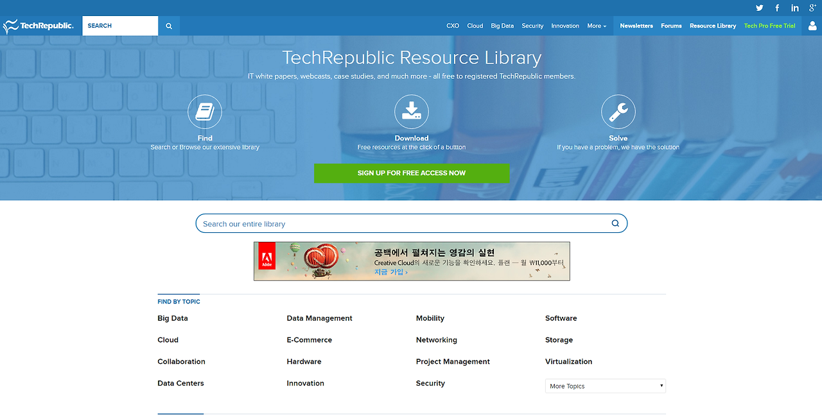The image size is (822, 417).
Task: Click the library search magnifier icon
Action: (x=615, y=223)
